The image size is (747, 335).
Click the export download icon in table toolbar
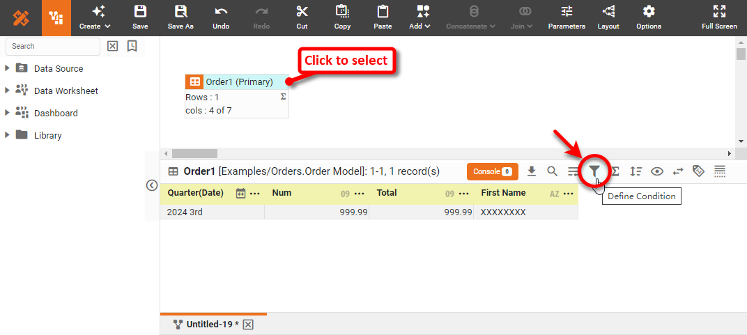tap(531, 171)
